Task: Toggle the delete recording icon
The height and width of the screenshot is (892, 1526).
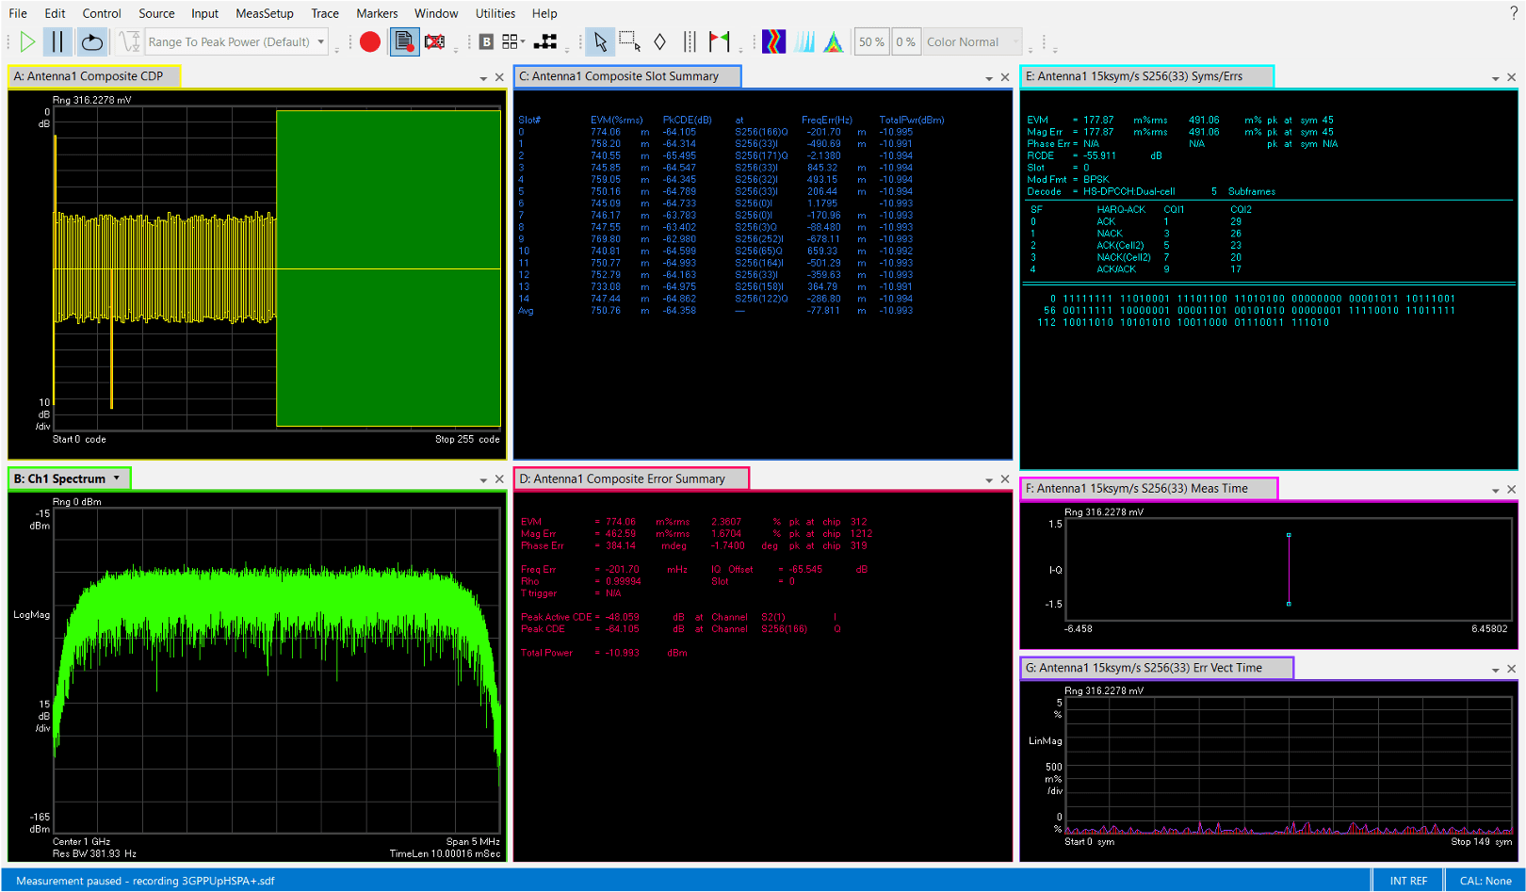Action: pyautogui.click(x=433, y=41)
